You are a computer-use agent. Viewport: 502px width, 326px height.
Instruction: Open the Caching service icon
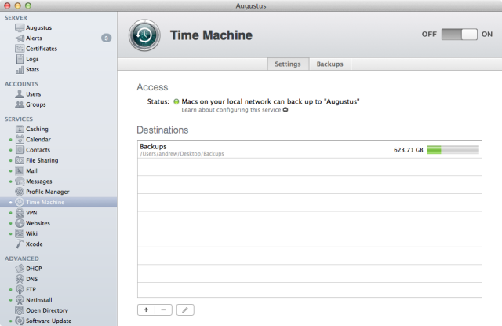point(20,129)
